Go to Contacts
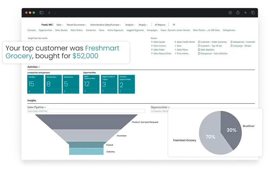 point(32,30)
